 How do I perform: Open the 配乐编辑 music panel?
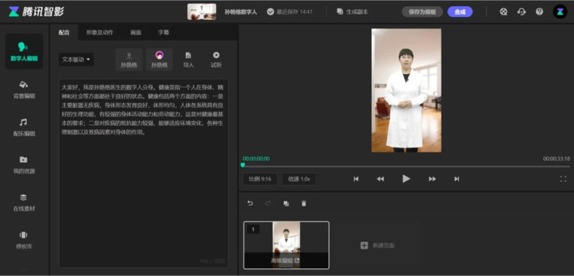[24, 127]
